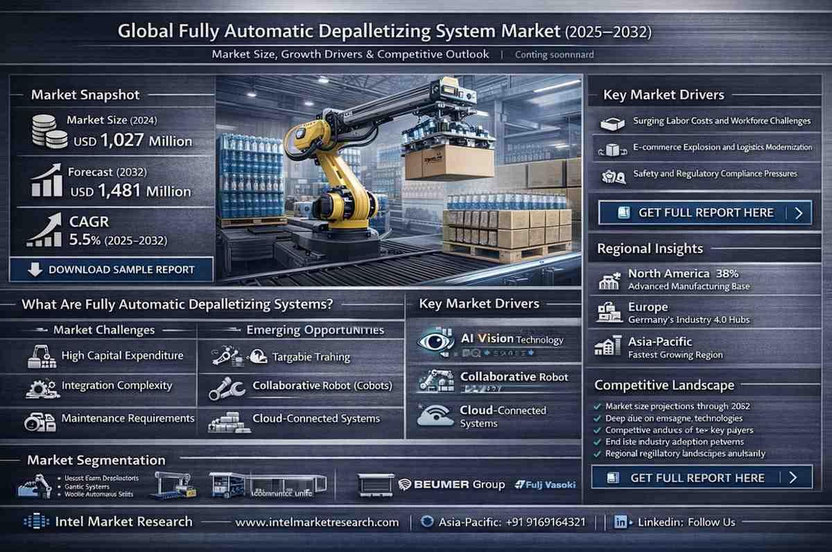
Task: Click the Intel Market Research logo icon
Action: click(35, 522)
